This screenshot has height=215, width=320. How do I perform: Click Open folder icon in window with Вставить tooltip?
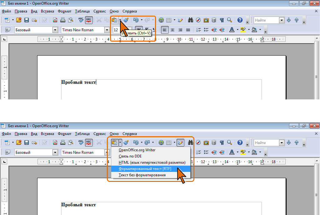19,20
